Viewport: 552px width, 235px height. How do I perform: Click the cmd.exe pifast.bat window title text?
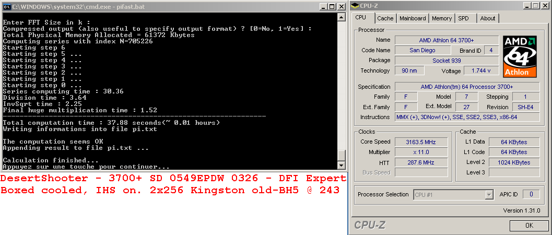(78, 7)
